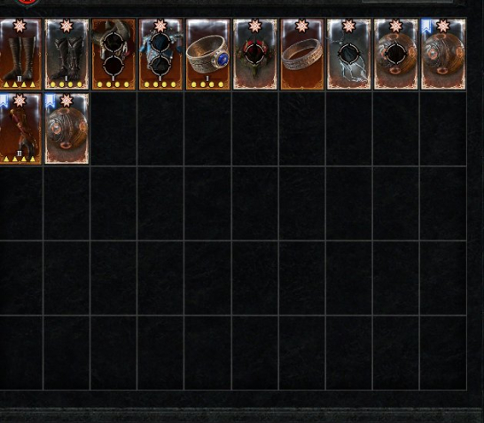Click the blue bookmark flag on second-row orb
484x423 pixels.
click(50, 101)
